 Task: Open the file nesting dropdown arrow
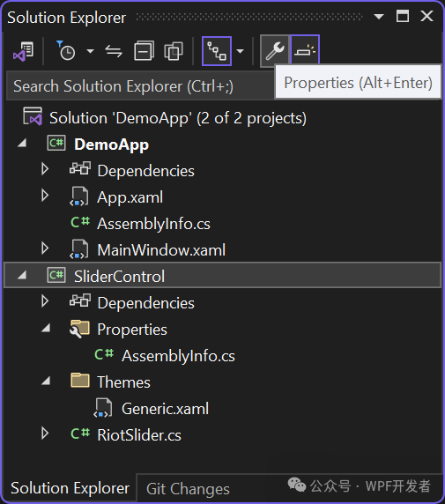(241, 51)
